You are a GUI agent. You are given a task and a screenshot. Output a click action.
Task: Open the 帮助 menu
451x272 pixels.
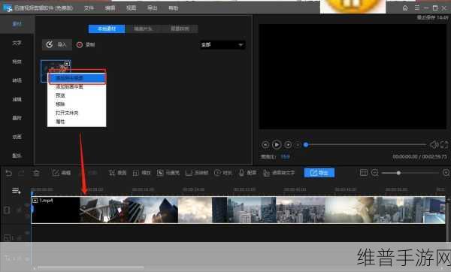(x=173, y=8)
